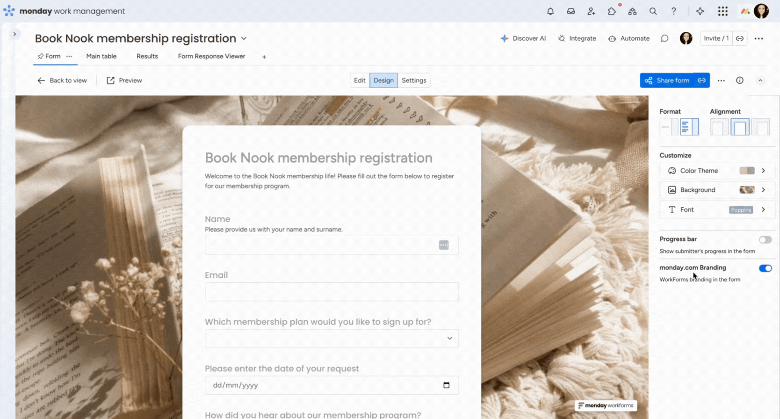Open the Automate option
This screenshot has height=419, width=780.
pos(629,38)
